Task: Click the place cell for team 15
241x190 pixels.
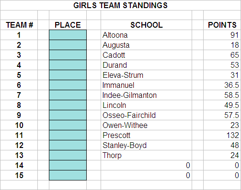Action: pos(68,175)
